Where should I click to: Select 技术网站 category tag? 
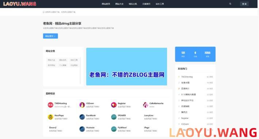coord(52,65)
